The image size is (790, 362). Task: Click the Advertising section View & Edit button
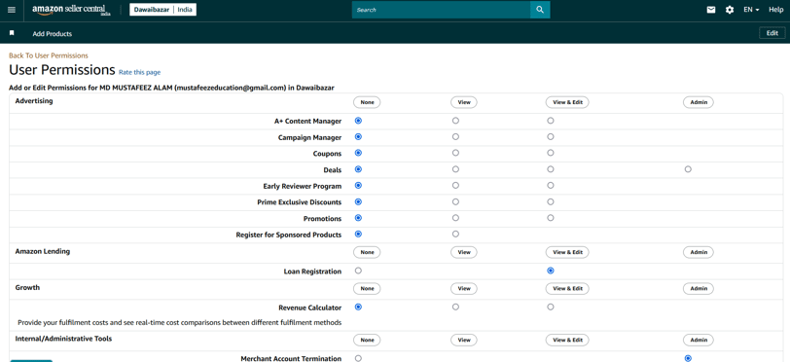pos(567,102)
